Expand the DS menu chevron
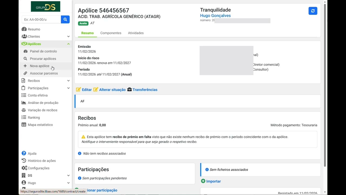The image size is (346, 195). point(68,175)
